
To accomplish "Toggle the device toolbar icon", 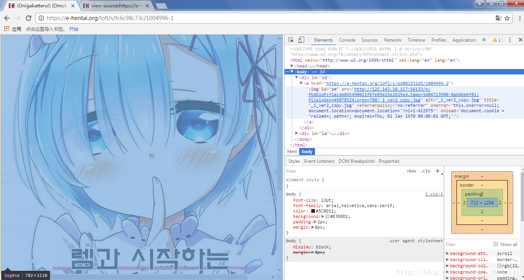I will (x=301, y=40).
